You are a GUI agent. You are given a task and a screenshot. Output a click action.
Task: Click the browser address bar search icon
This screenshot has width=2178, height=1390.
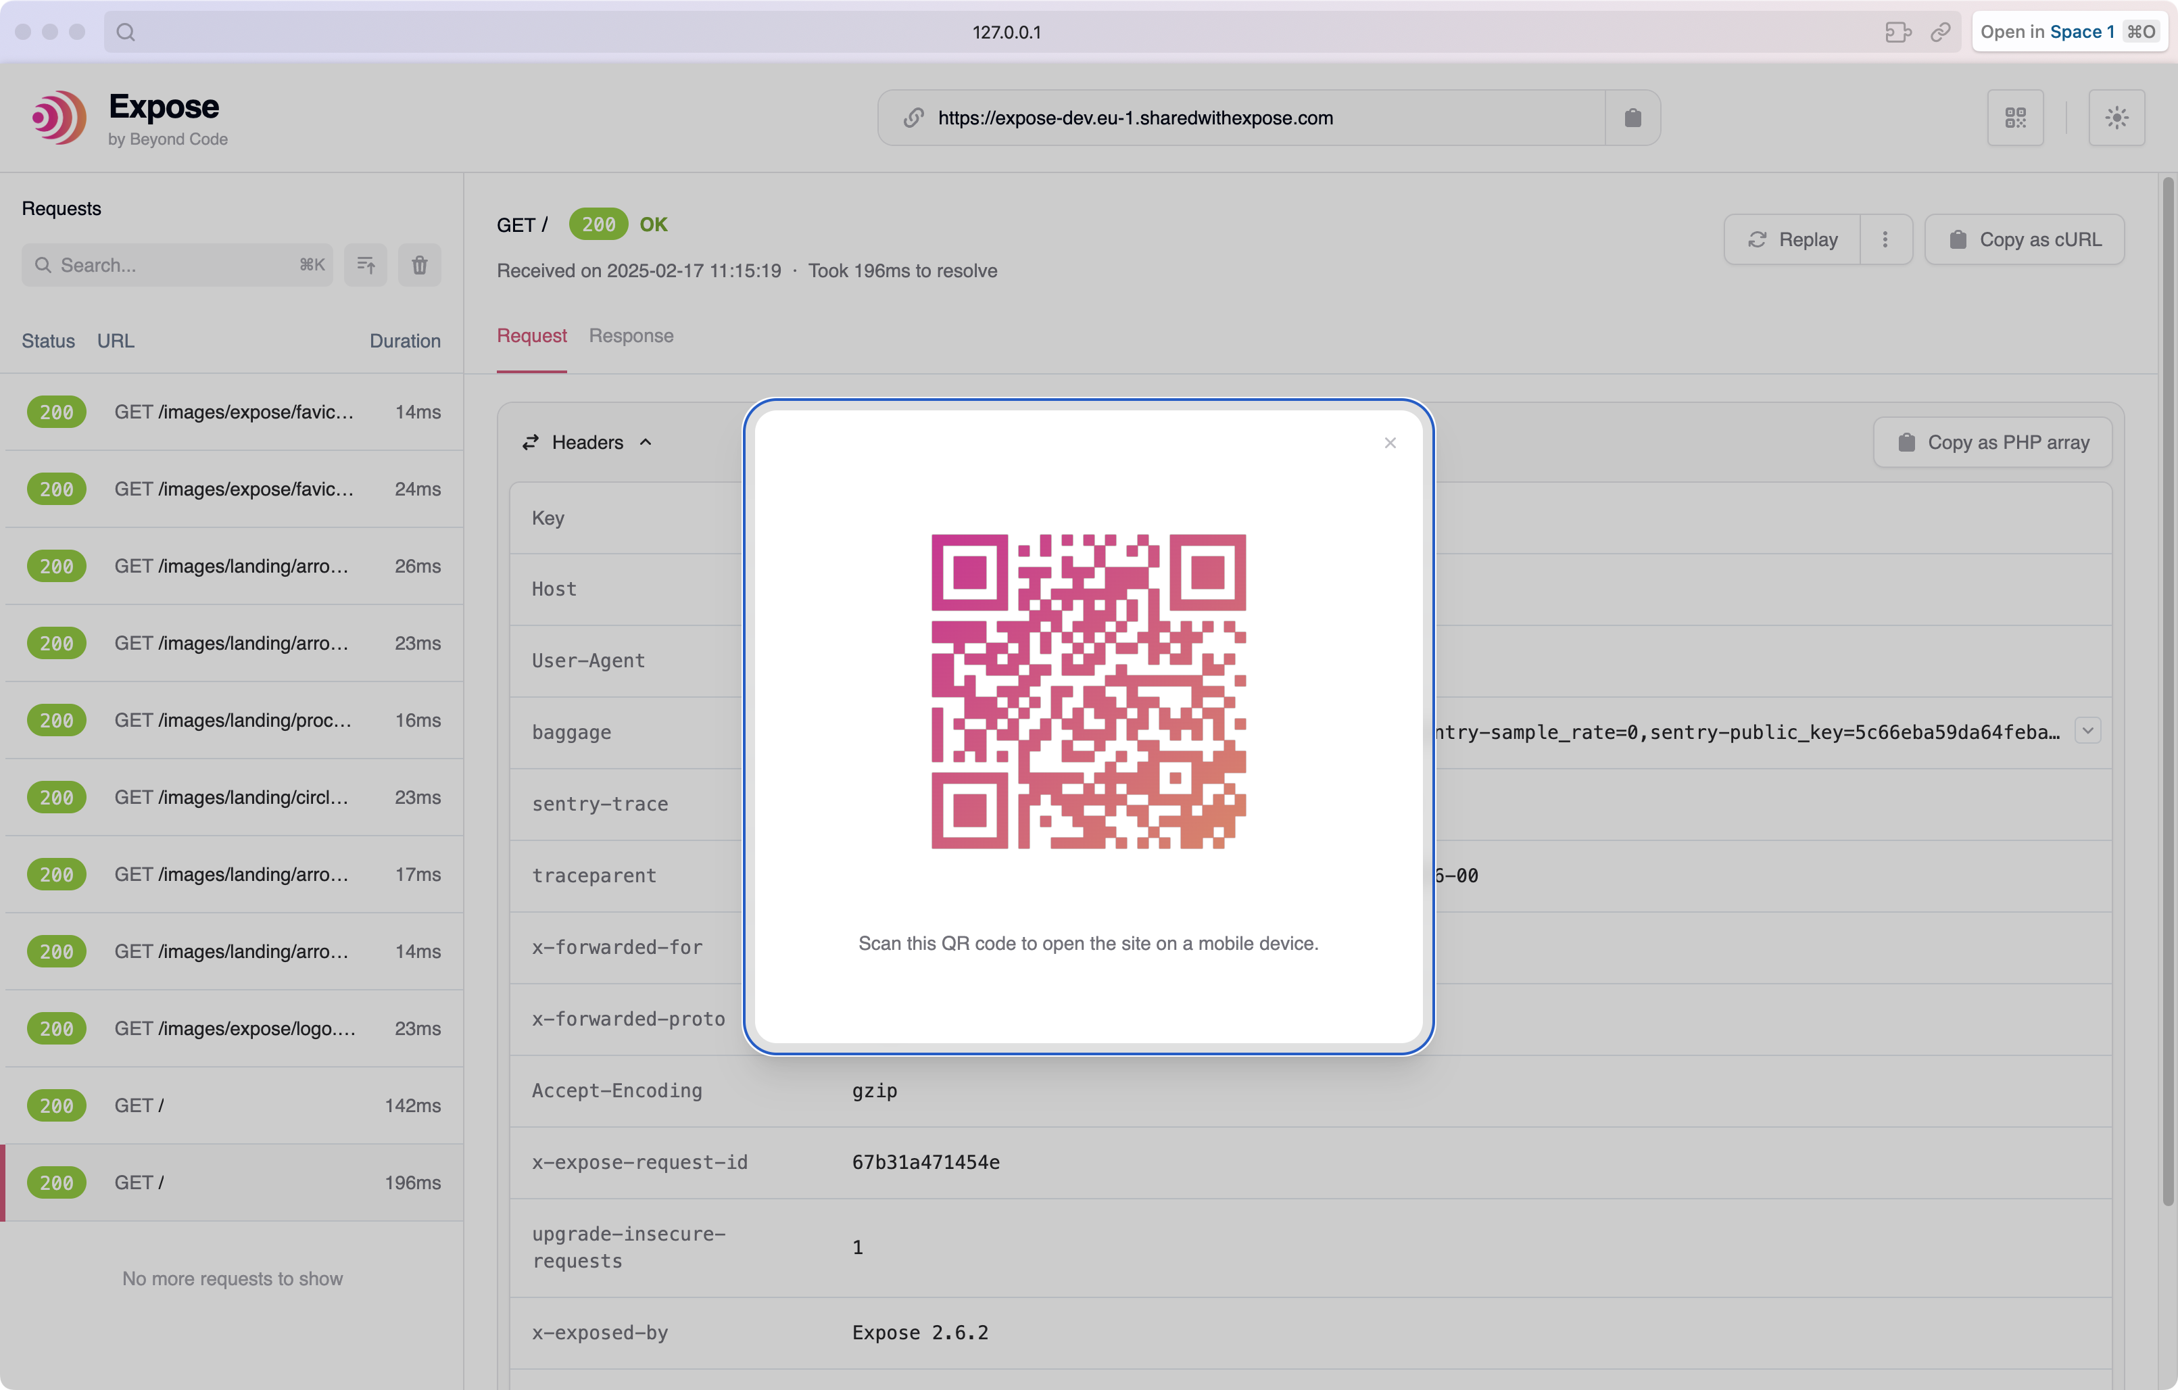click(126, 32)
